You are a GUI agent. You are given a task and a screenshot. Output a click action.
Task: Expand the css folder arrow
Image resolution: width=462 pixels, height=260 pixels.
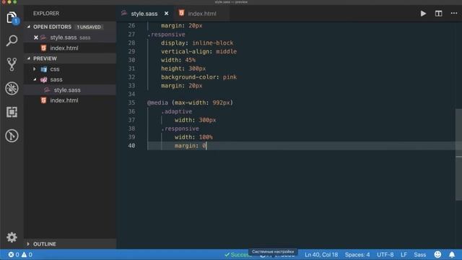(x=35, y=69)
